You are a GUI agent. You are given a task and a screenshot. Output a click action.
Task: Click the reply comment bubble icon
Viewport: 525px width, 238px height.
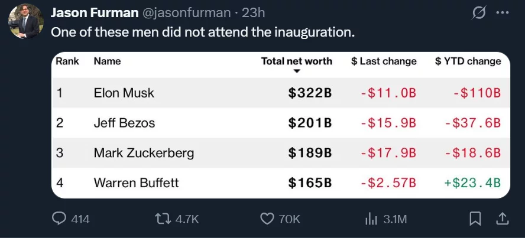[60, 219]
